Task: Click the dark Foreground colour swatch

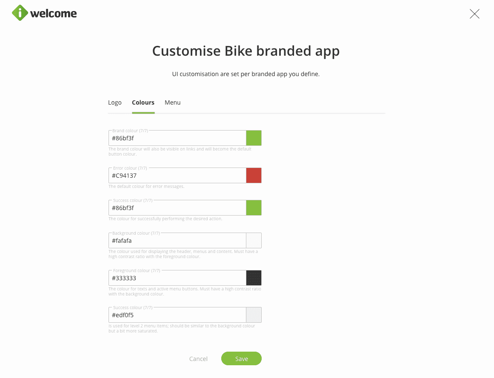Action: tap(254, 278)
